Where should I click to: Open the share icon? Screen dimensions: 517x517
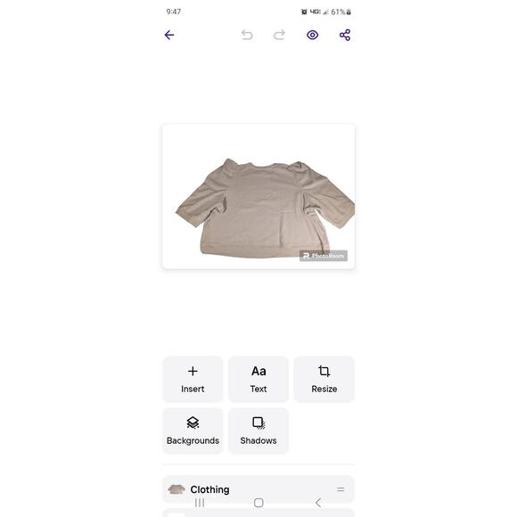345,35
